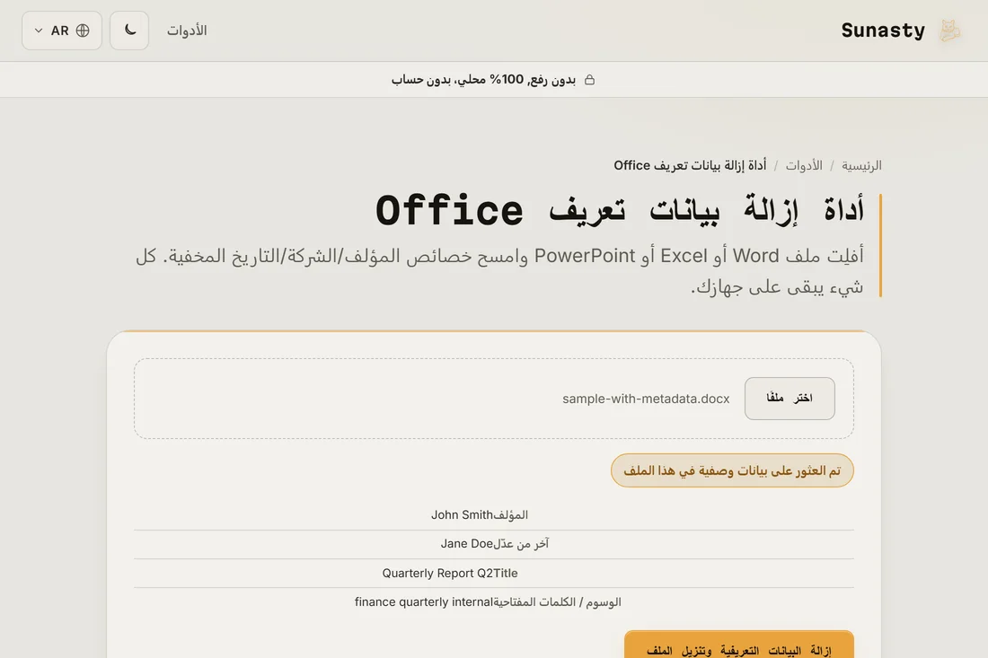Image resolution: width=988 pixels, height=658 pixels.
Task: Select the Quarterly Report Q2 title row
Action: point(493,573)
